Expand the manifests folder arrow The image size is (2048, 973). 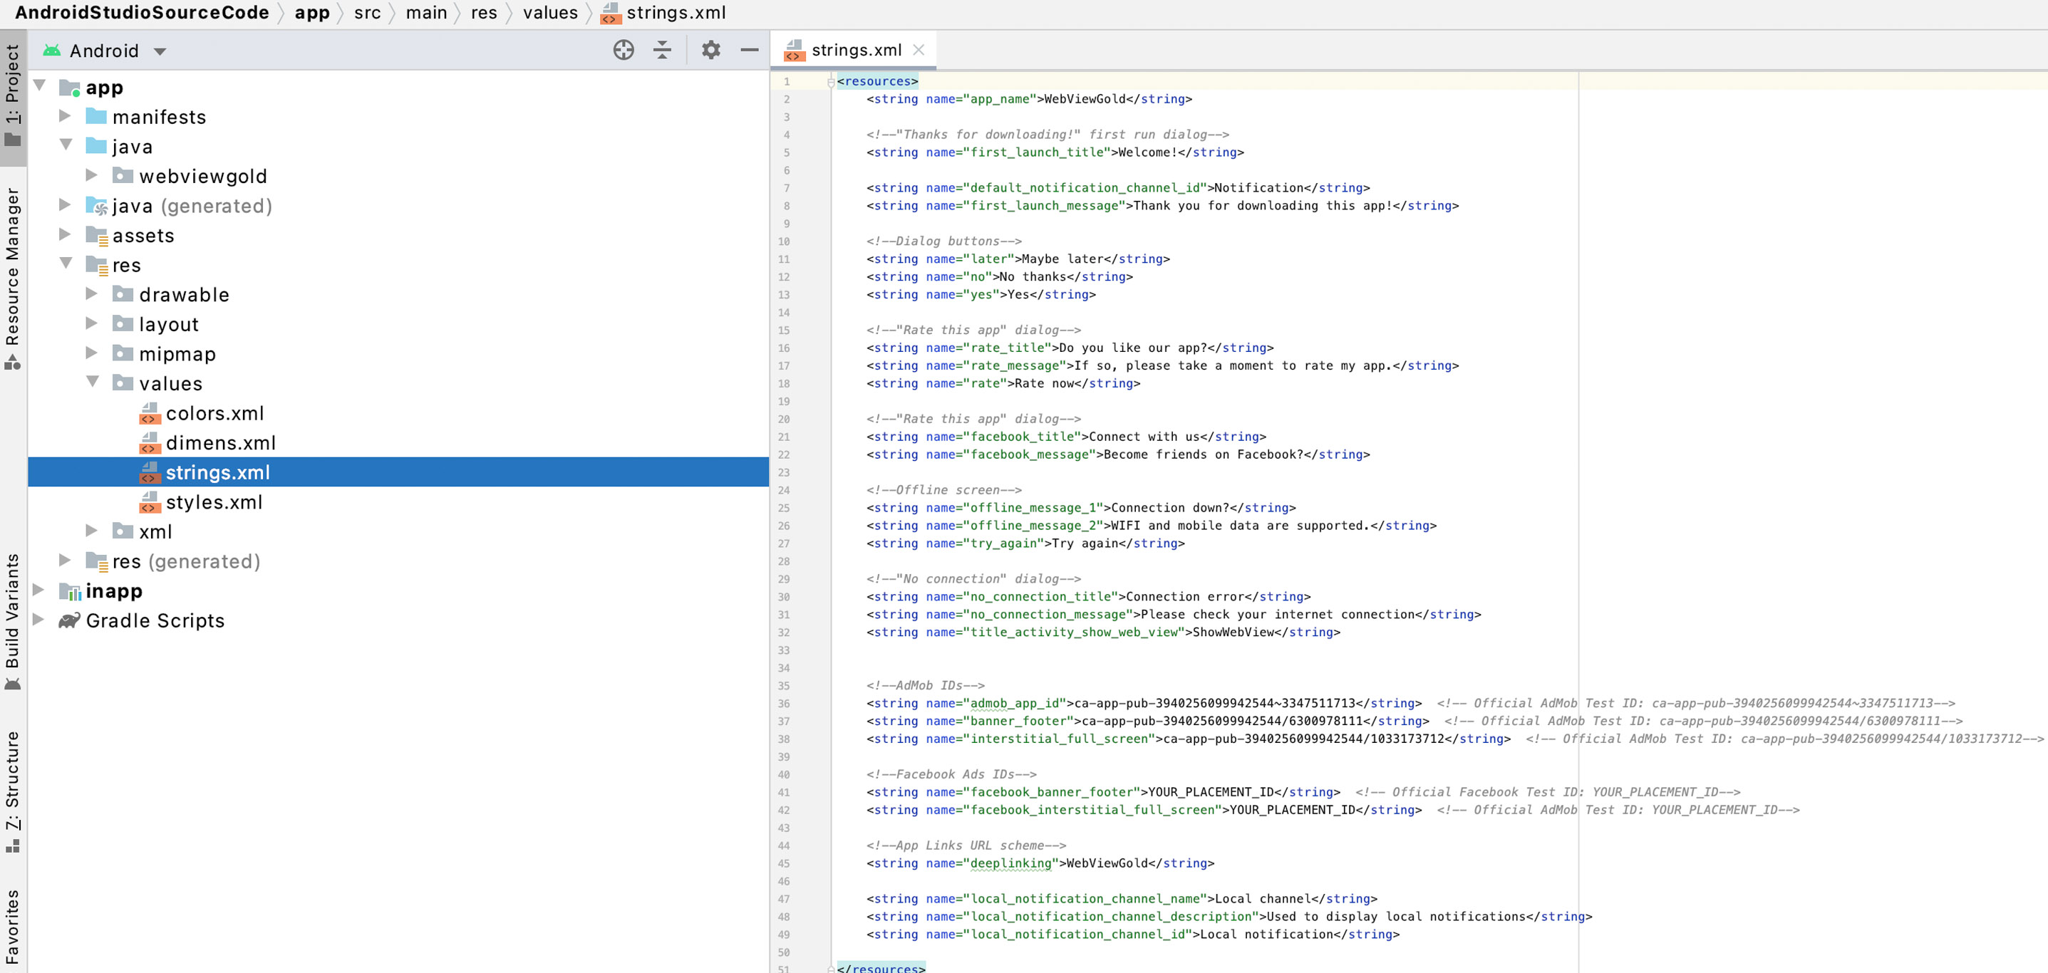click(x=66, y=116)
